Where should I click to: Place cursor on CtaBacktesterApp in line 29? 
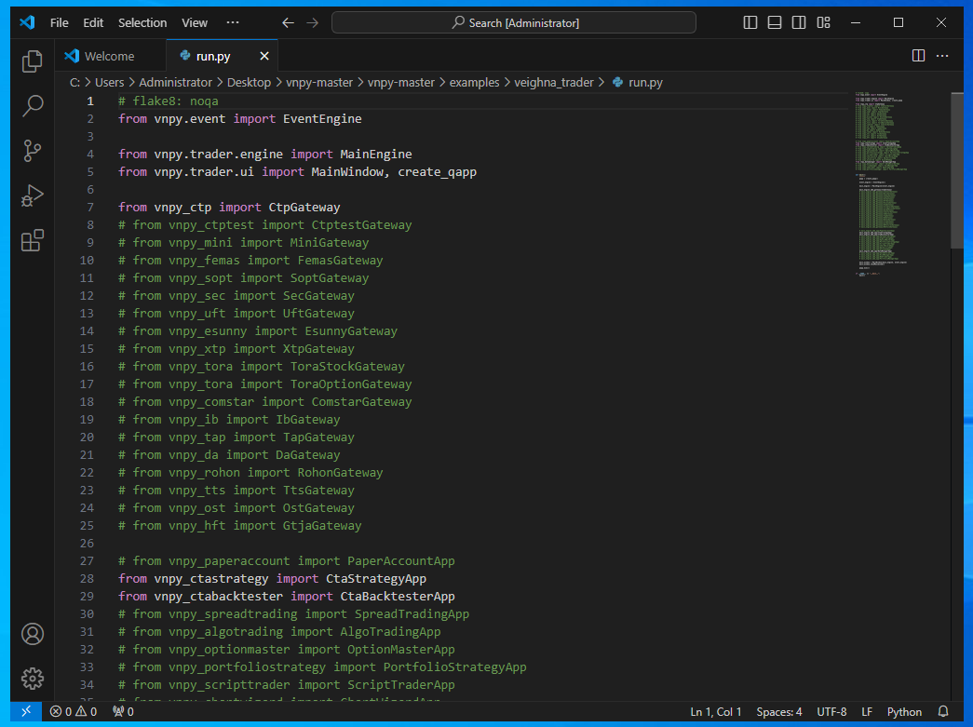coord(398,596)
